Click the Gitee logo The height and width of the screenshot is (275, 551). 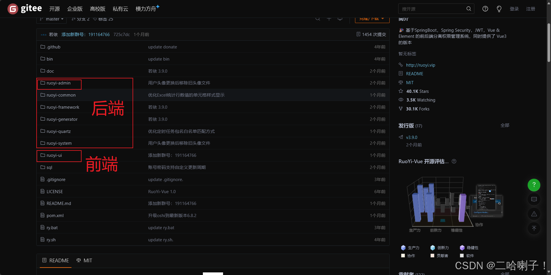24,9
